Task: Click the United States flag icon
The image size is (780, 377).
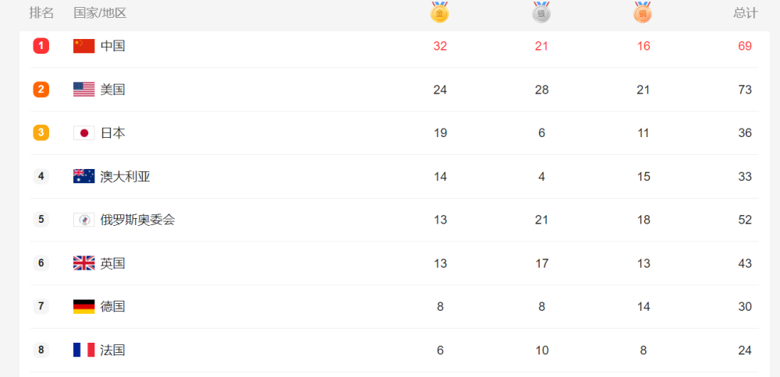Action: pyautogui.click(x=83, y=90)
